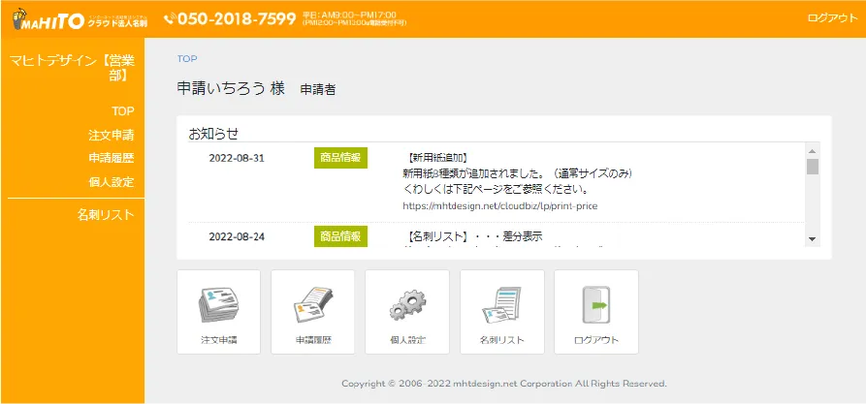This screenshot has height=404, width=866.
Task: Select 申請履歴 in the sidebar menu
Action: tap(112, 158)
